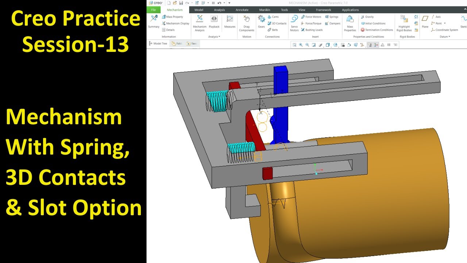Open the File menu
The width and height of the screenshot is (467, 263).
153,10
